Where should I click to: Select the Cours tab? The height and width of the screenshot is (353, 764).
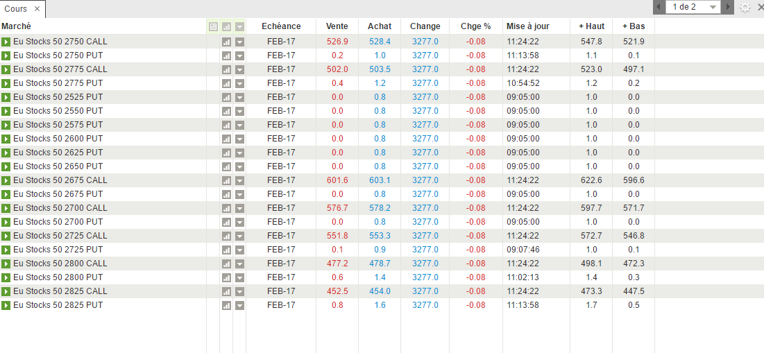coord(16,8)
